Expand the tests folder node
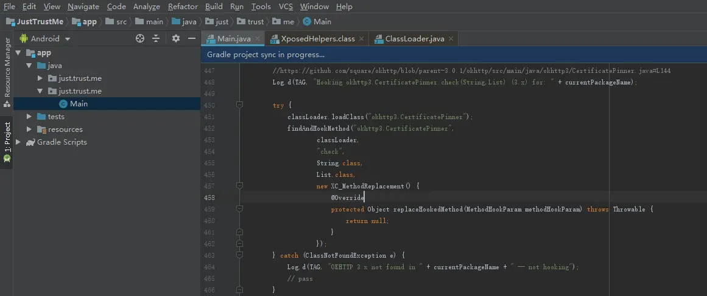 29,117
